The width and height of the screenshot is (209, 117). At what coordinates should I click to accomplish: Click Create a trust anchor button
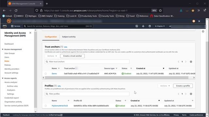(72, 56)
